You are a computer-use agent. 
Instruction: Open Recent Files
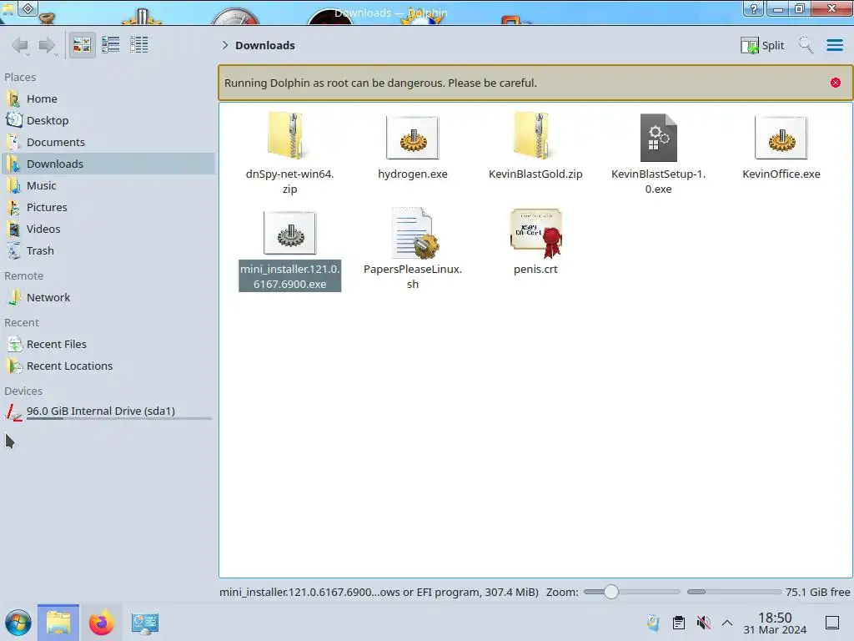[x=109, y=345]
